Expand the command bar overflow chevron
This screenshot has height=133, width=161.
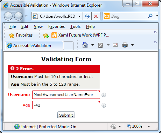[x=155, y=42]
